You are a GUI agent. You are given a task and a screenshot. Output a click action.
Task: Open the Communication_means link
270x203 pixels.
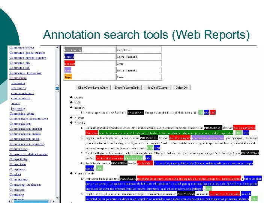pos(25,134)
